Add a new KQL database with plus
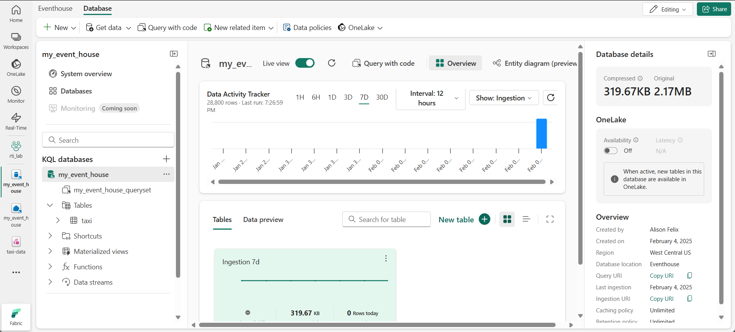The height and width of the screenshot is (332, 735). [x=166, y=159]
